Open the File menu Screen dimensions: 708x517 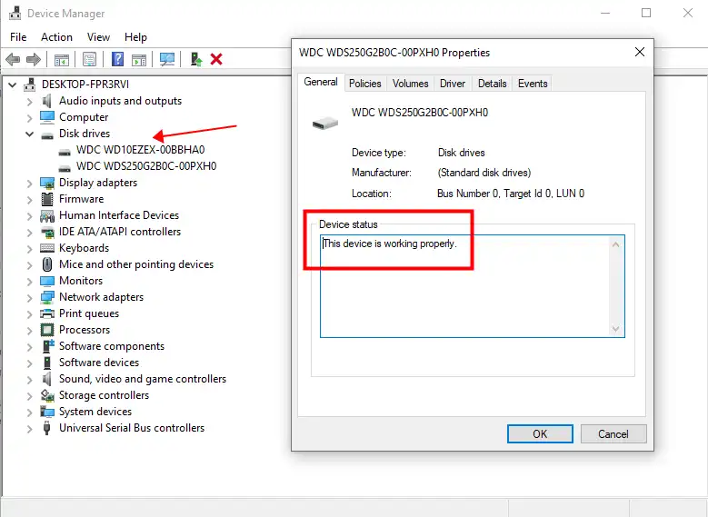click(x=18, y=37)
